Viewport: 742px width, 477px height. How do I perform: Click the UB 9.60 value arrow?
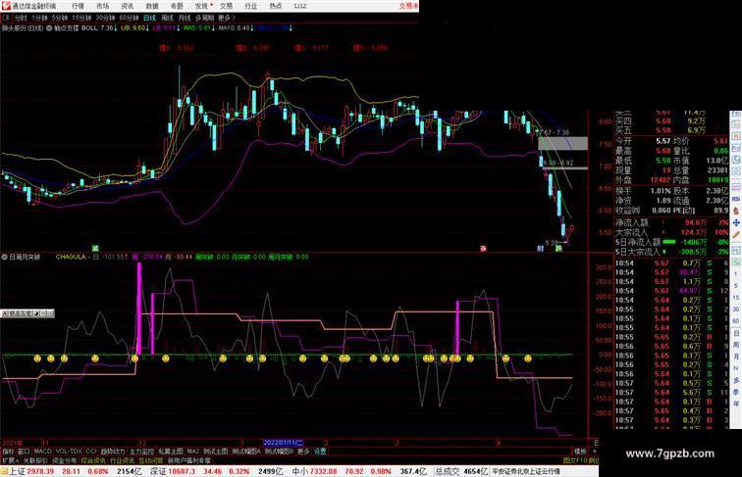coord(147,28)
